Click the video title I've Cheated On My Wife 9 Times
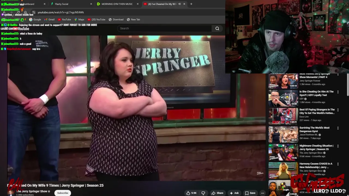 click(x=55, y=185)
